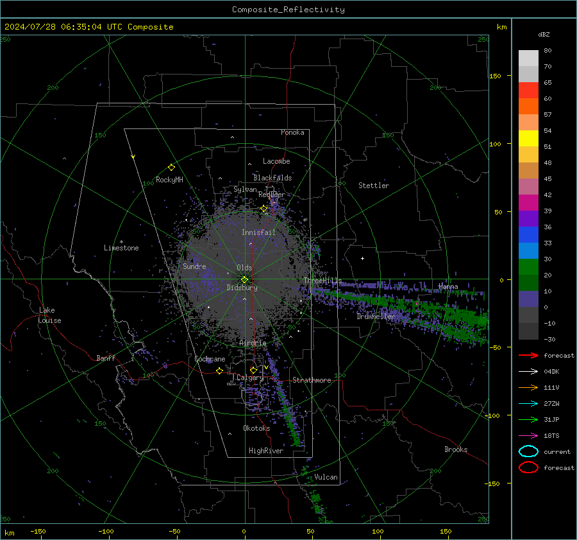Click the Innisfail city label

258,232
